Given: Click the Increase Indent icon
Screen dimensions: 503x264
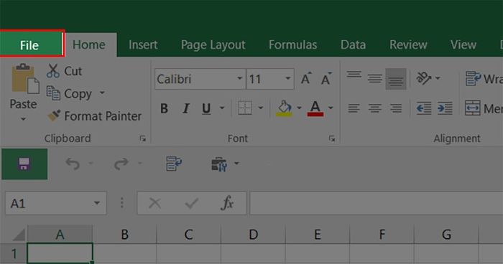Looking at the screenshot, I should click(x=445, y=108).
